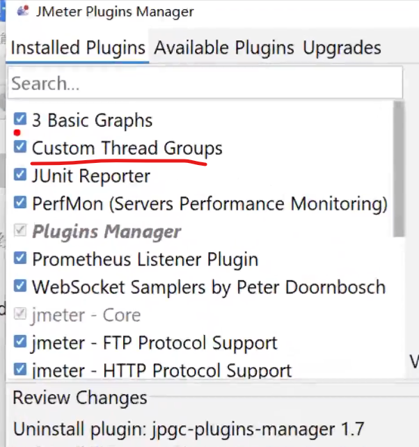Uncheck Prometheus Listener Plugin checkbox
This screenshot has width=419, height=447.
tap(20, 259)
